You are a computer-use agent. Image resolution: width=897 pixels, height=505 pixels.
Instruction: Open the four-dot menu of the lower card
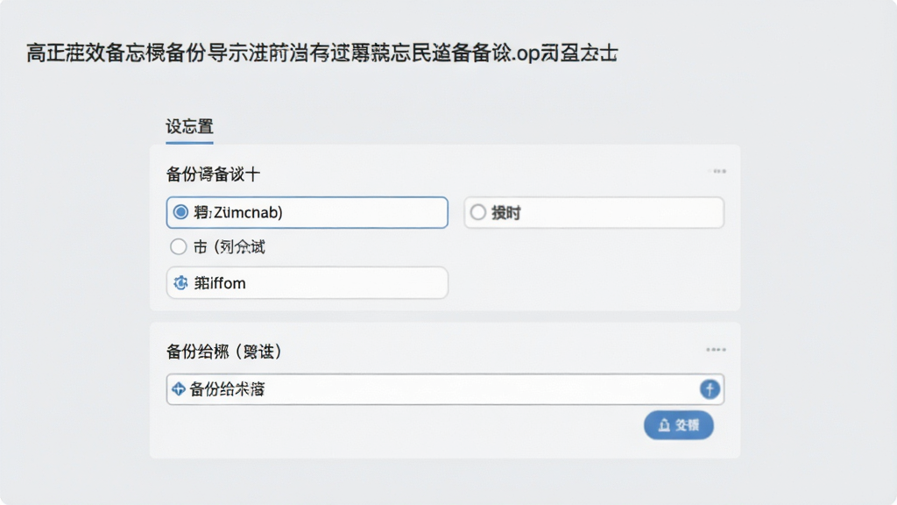coord(716,349)
